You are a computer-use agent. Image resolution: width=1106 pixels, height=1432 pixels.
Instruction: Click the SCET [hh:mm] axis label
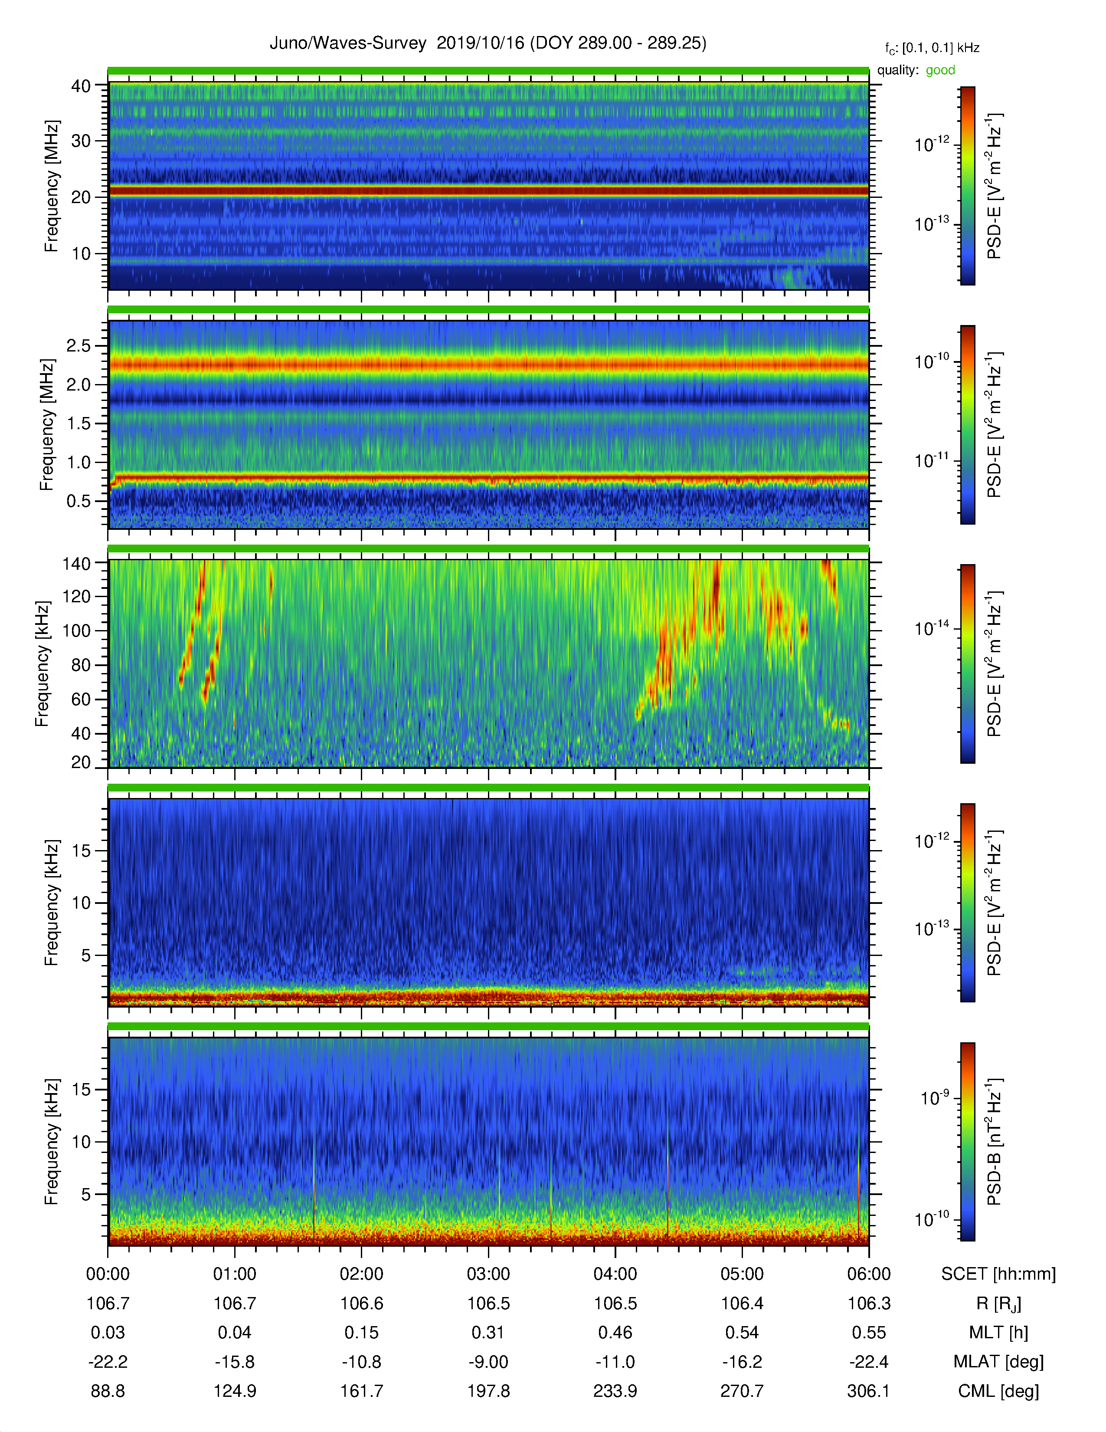(x=998, y=1274)
